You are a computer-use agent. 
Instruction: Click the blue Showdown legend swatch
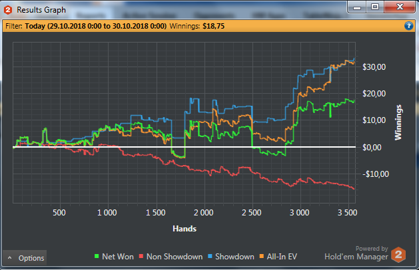(x=210, y=257)
